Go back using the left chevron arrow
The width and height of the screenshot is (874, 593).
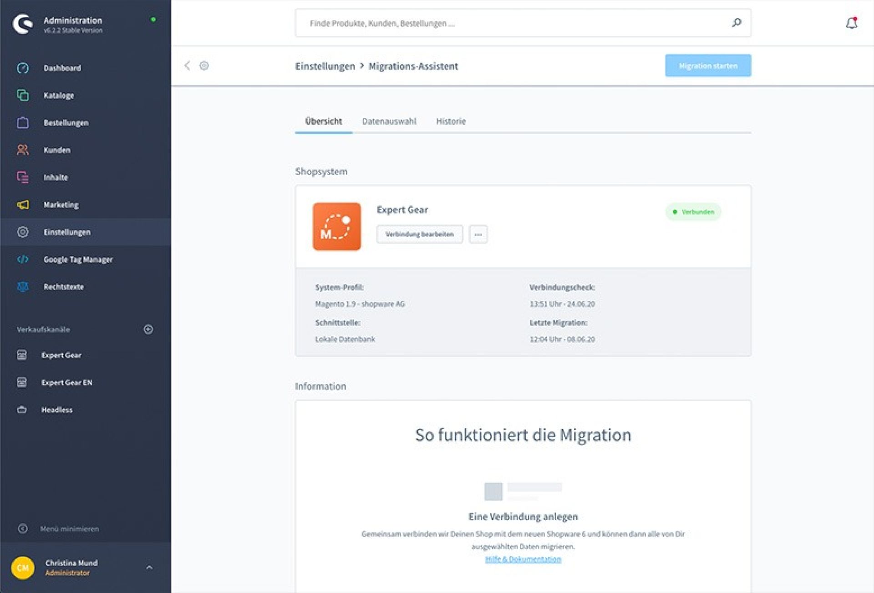pyautogui.click(x=187, y=66)
